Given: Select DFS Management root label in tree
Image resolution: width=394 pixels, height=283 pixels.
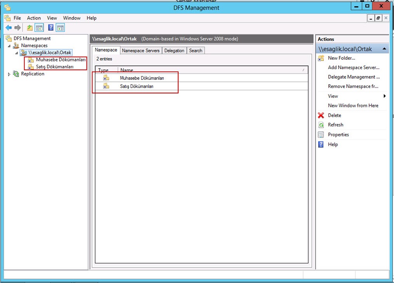Looking at the screenshot, I should click(x=32, y=38).
